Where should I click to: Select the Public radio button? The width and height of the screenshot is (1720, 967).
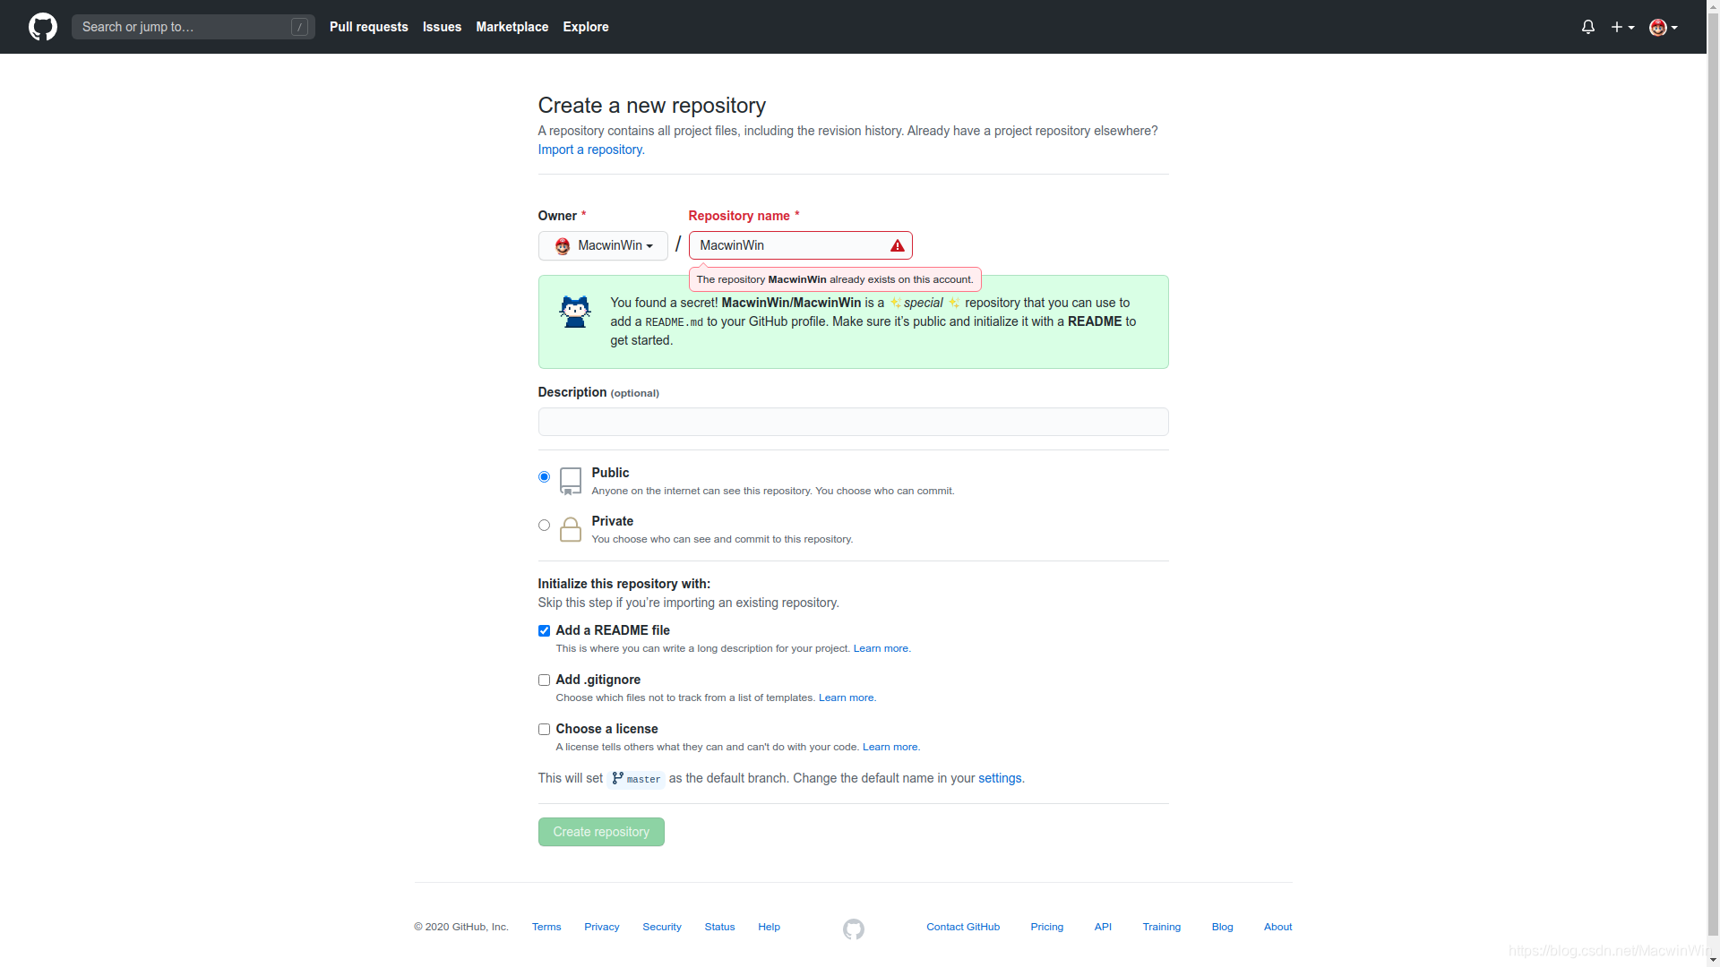click(544, 476)
